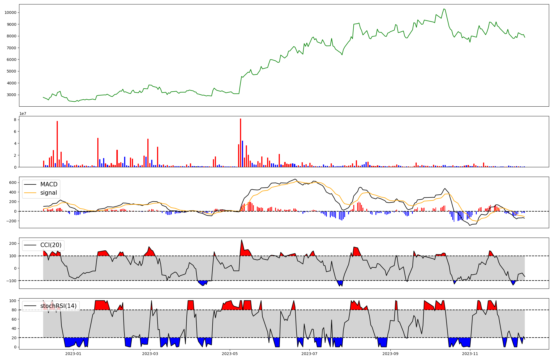Viewport: 553px width, 360px height.
Task: Click the 2023-07 x-axis date label
Action: pyautogui.click(x=309, y=354)
